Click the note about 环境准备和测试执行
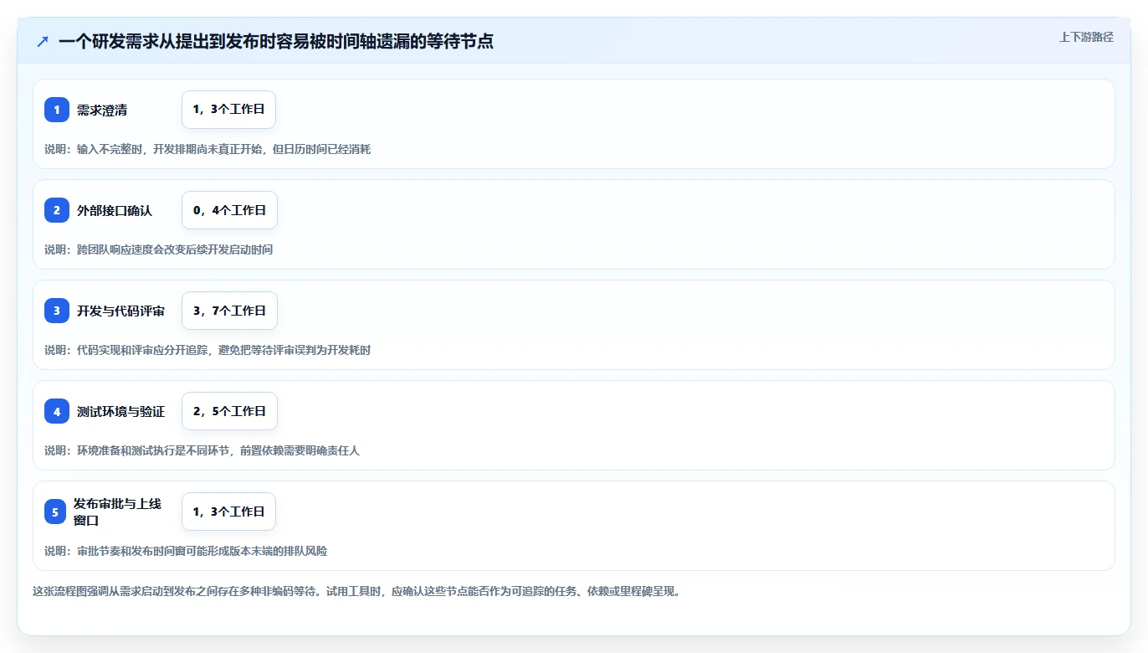 [202, 450]
